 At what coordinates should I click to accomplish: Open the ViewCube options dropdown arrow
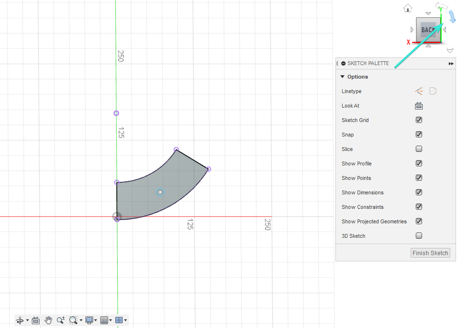pos(450,51)
